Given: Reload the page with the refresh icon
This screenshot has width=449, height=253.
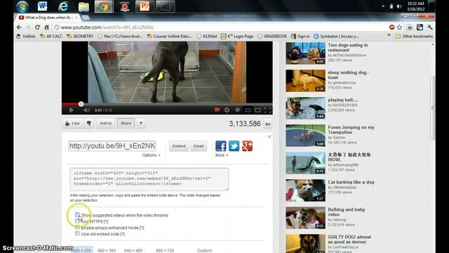Looking at the screenshot, I should [37, 27].
